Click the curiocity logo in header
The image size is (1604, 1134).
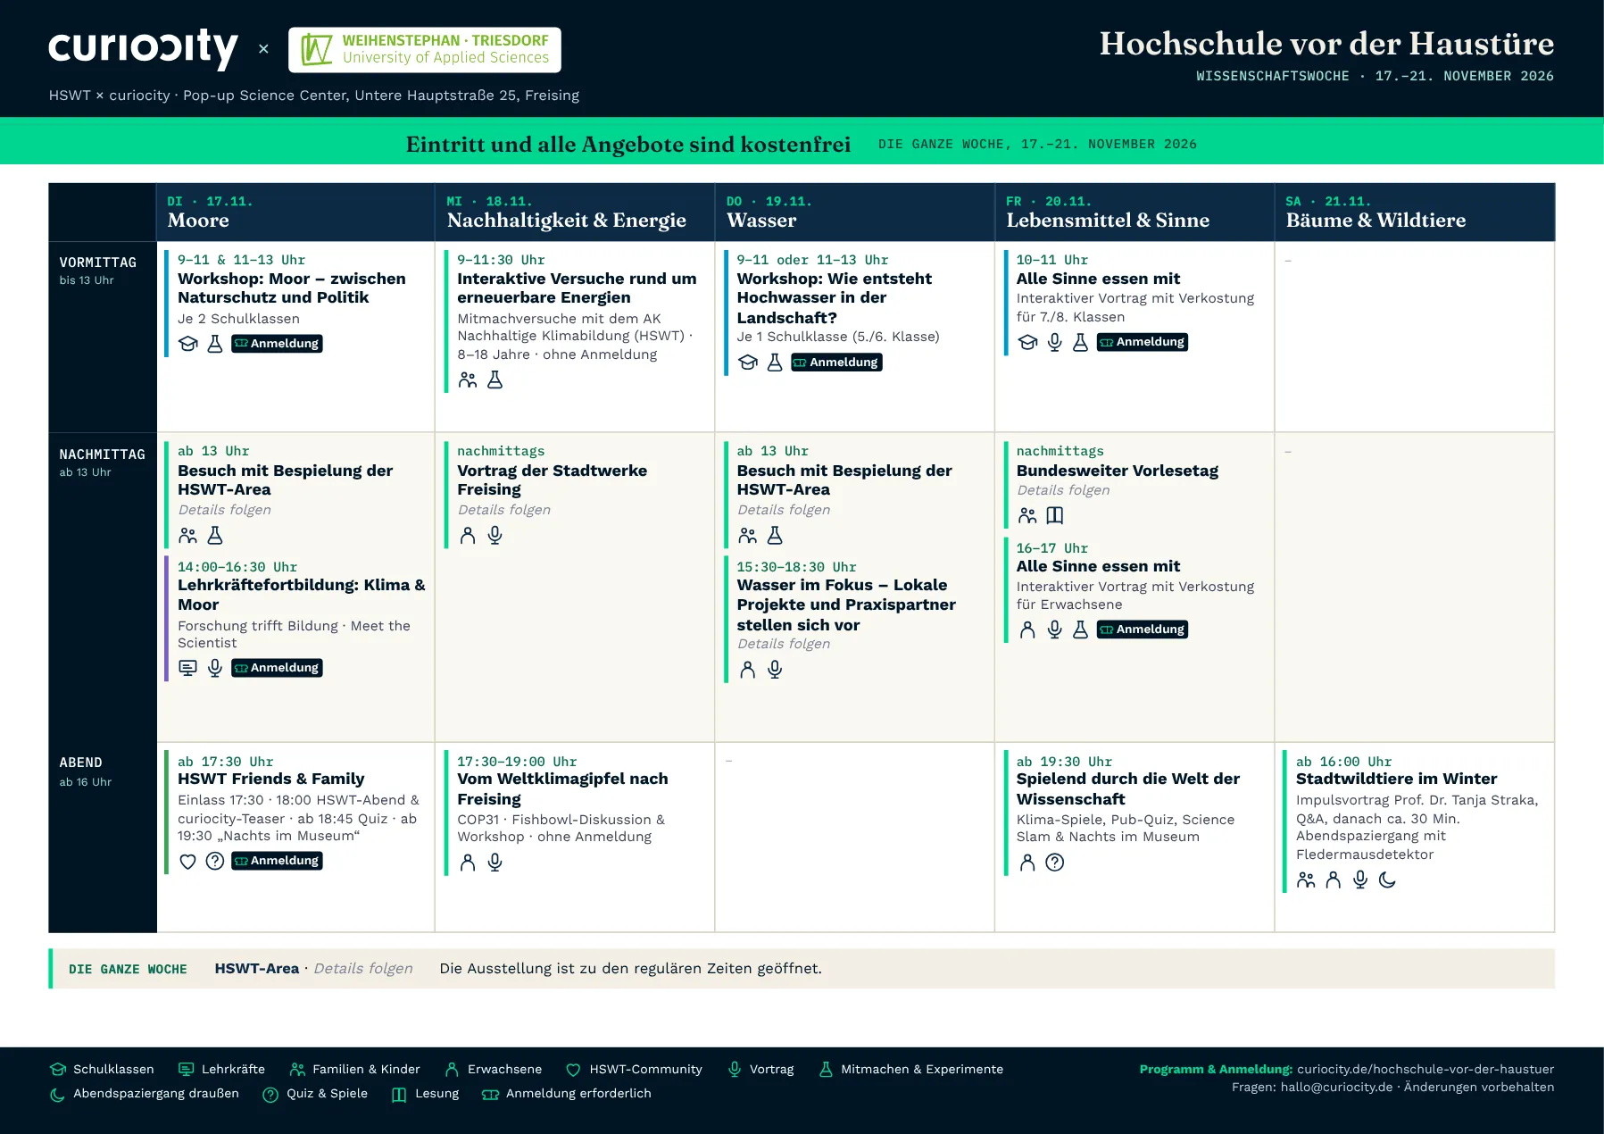[143, 48]
